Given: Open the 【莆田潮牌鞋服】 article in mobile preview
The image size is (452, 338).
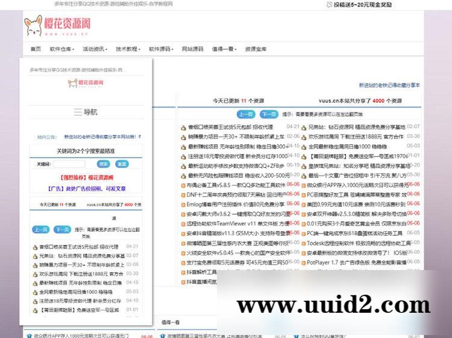Looking at the screenshot, I should pyautogui.click(x=79, y=310).
